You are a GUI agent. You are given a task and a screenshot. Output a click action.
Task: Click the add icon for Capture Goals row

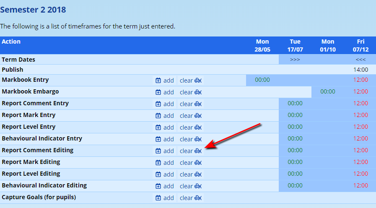tap(158, 198)
